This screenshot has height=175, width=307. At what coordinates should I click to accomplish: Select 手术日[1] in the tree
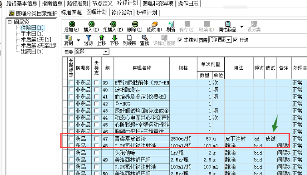pos(32,33)
